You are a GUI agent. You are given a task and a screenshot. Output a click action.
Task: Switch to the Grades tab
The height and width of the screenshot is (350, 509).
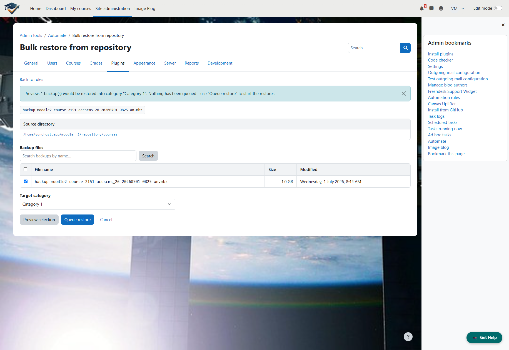coord(96,63)
